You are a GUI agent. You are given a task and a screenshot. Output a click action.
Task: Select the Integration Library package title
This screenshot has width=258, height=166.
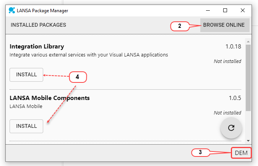(x=37, y=47)
